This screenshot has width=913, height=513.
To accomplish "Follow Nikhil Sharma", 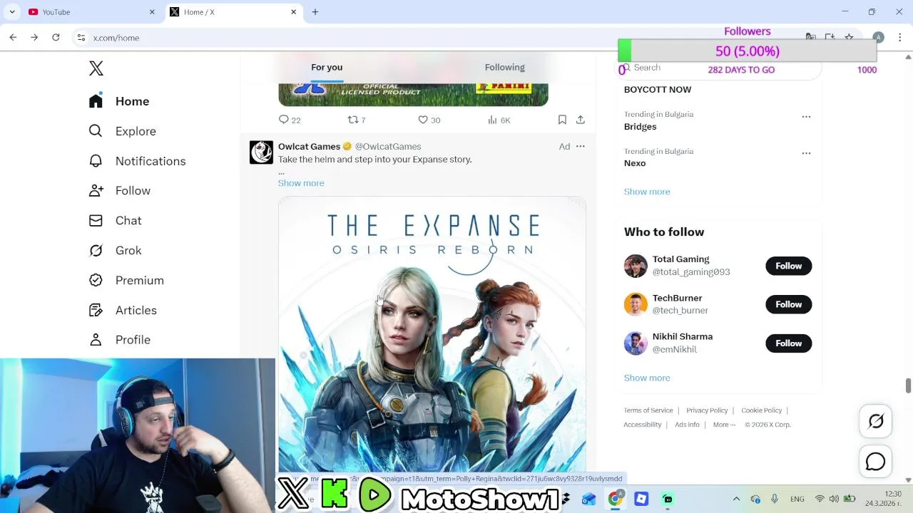I will (x=789, y=343).
